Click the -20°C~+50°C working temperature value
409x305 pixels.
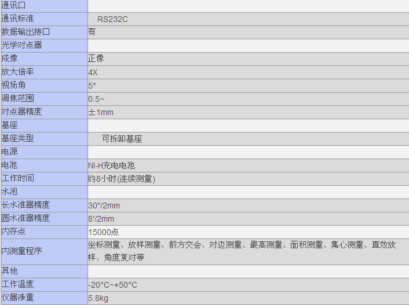[x=112, y=285]
